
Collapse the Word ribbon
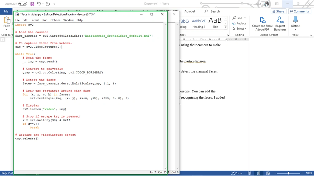click(x=311, y=35)
